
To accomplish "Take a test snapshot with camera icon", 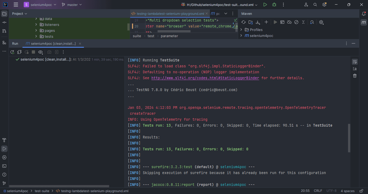I will coord(49,52).
